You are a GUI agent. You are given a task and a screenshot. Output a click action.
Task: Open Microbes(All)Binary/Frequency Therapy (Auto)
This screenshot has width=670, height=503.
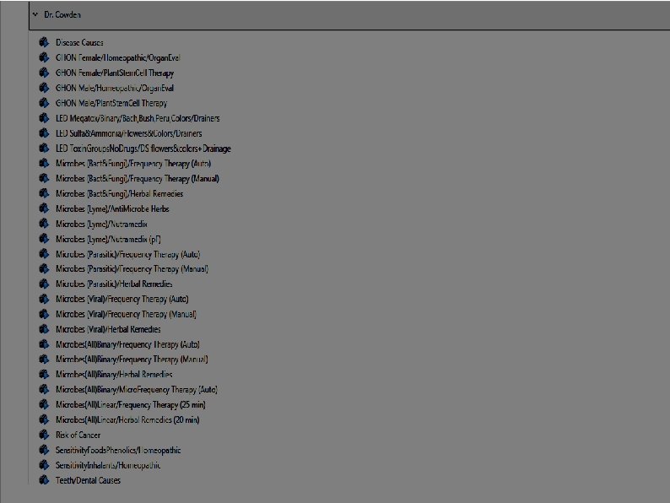127,344
